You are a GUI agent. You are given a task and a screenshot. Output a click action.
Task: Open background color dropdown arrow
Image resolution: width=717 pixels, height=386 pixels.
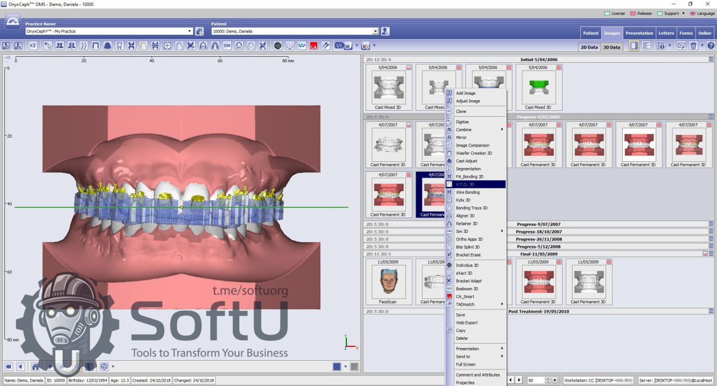346,367
